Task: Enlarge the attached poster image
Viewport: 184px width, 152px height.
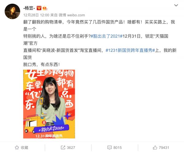Action: (x=49, y=104)
